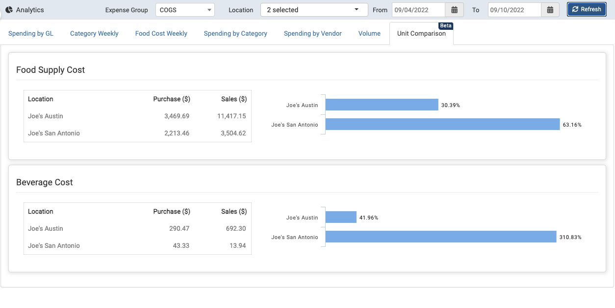Open the COGS Expense Group dropdown
This screenshot has height=308, width=615.
pos(184,9)
